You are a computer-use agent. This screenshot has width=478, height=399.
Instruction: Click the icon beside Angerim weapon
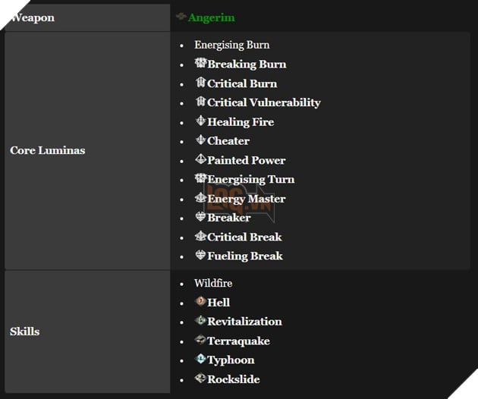tap(181, 17)
